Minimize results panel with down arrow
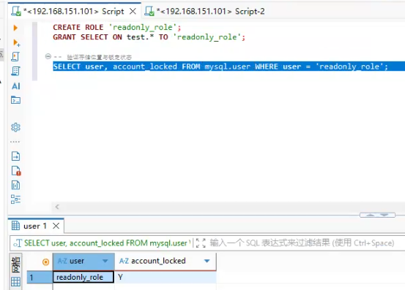 point(384,215)
